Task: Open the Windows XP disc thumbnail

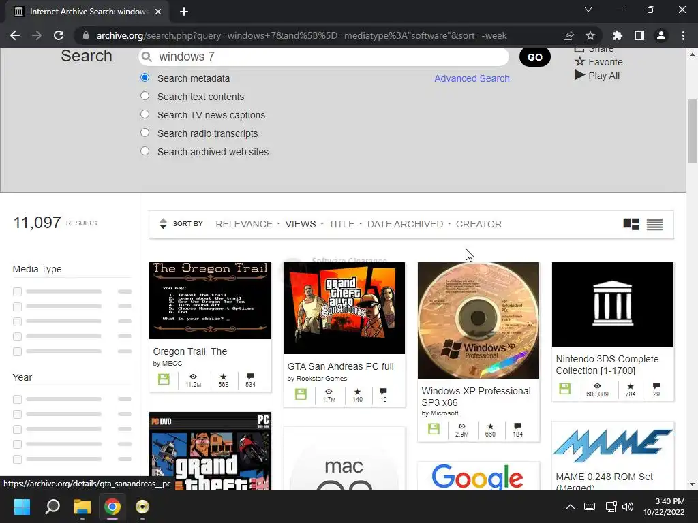Action: tap(478, 320)
